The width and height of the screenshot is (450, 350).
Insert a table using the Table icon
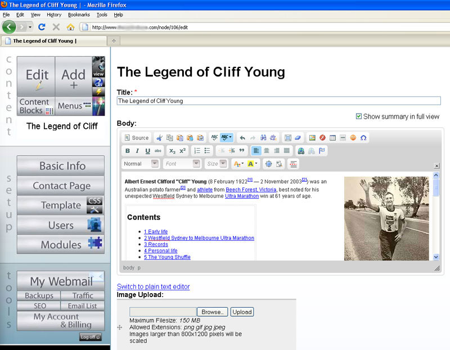coord(332,138)
